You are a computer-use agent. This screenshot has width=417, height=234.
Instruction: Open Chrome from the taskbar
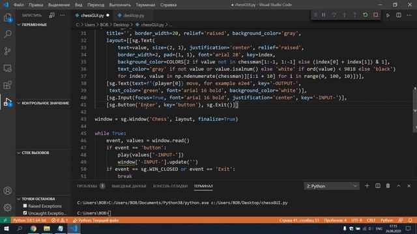(33, 228)
